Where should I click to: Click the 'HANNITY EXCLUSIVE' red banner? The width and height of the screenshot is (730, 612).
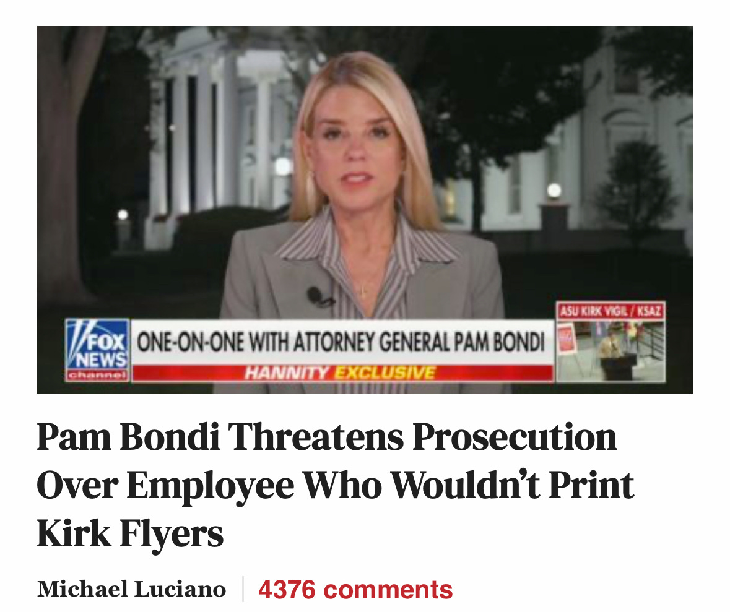point(342,373)
